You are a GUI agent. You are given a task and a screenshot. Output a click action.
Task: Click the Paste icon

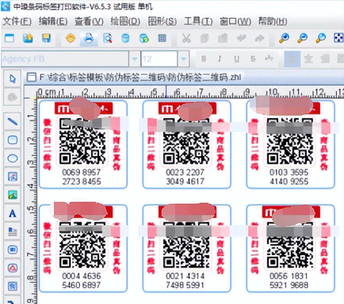pos(223,38)
